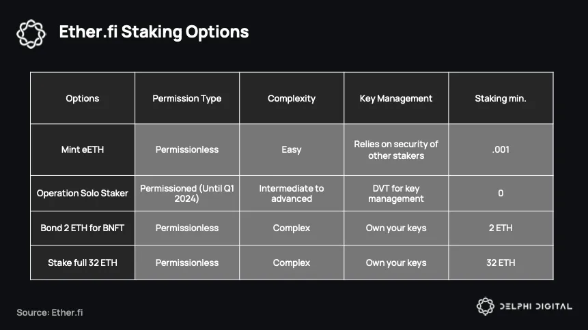Click the Source: Ether.fi caption
The image size is (588, 330).
[x=49, y=312]
